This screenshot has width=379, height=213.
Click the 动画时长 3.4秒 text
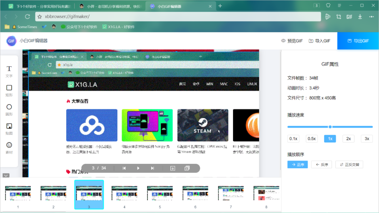coord(303,88)
